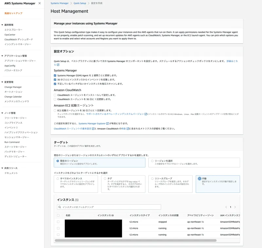Screen dimensions: 262x248
Task: Collapse the 変更管理 sidebar section
Action: click(x=2, y=82)
